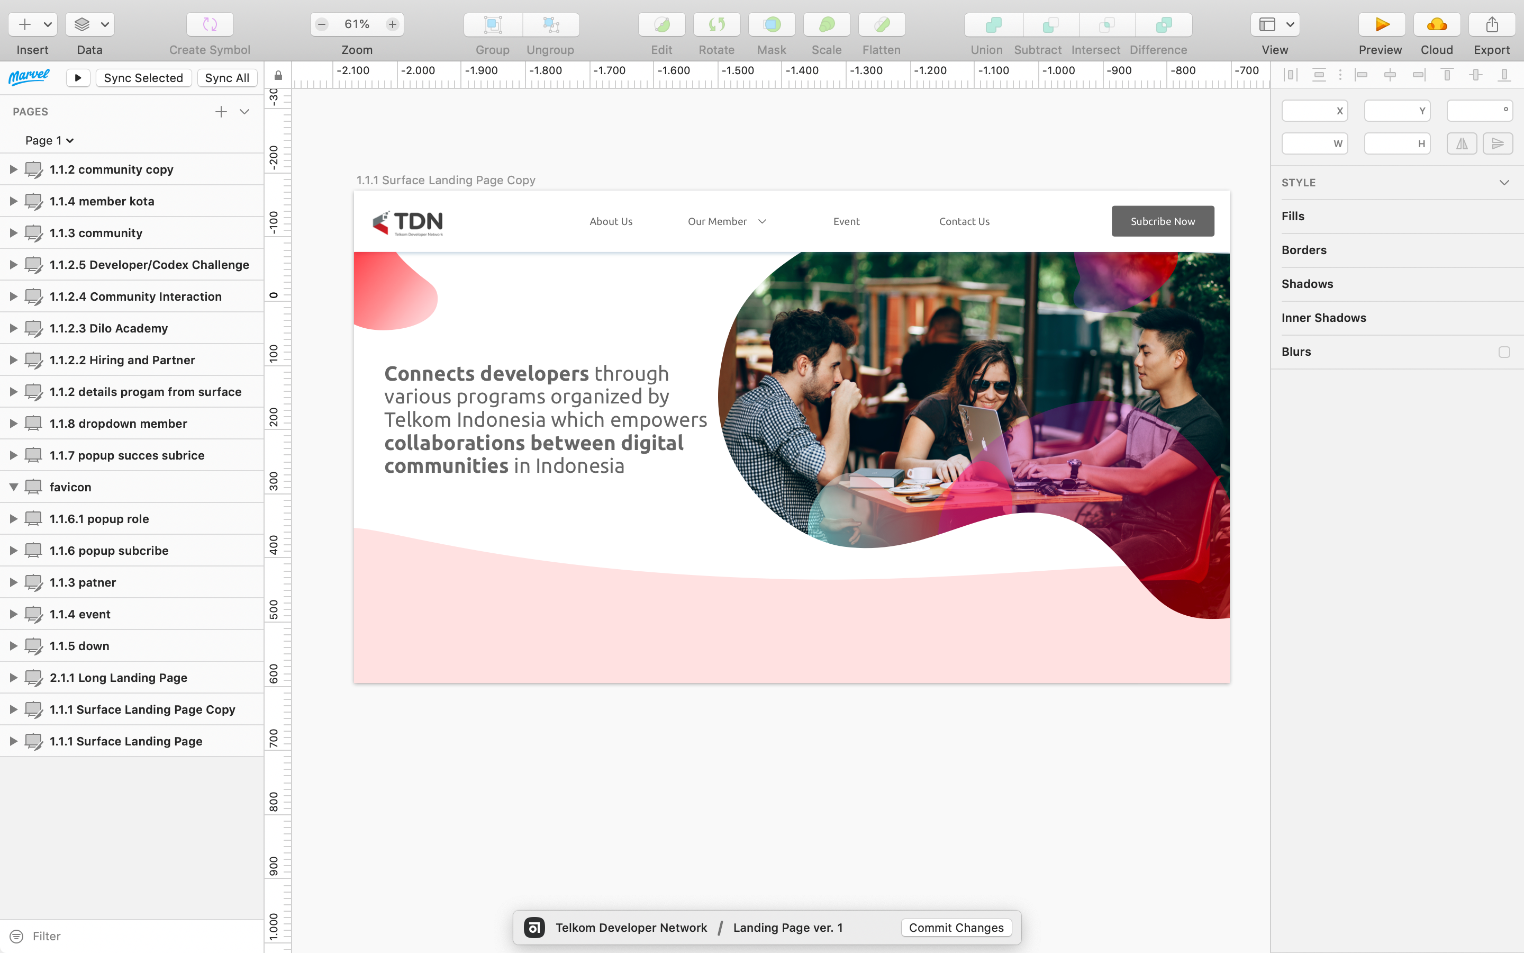The image size is (1524, 953).
Task: Click Event in the design nav
Action: pos(846,221)
